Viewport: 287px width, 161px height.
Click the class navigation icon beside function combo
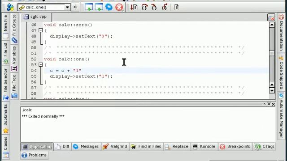10,7
